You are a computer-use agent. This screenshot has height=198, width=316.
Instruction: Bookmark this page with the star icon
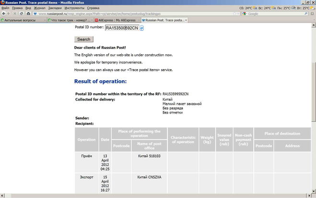[x=234, y=13]
